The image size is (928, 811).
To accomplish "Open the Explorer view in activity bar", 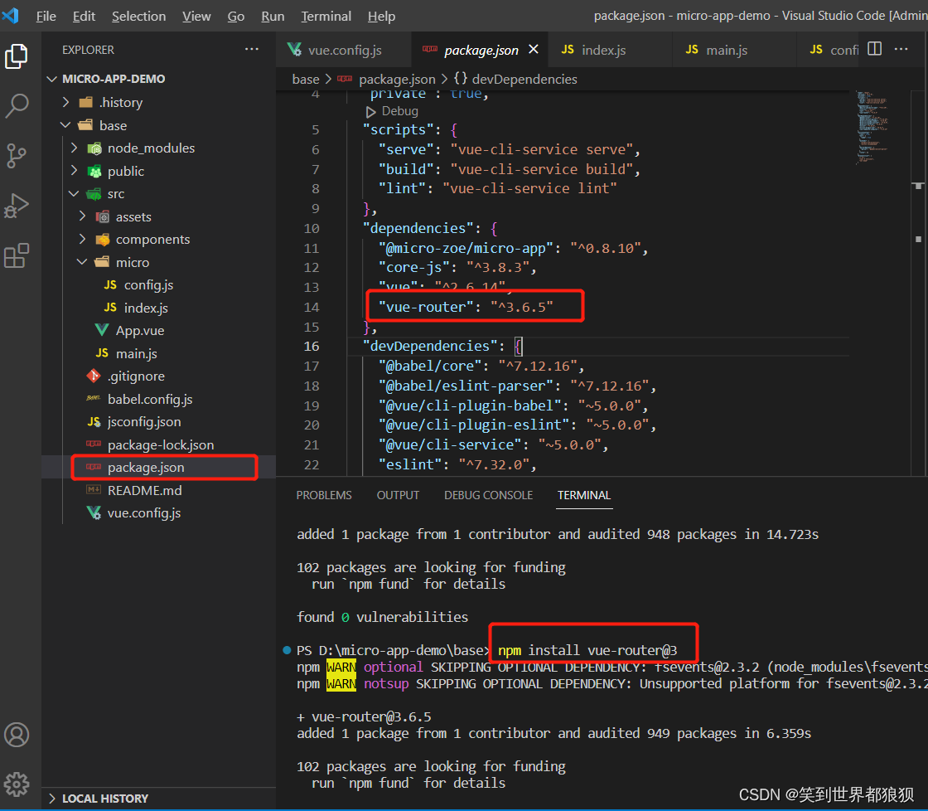I will pos(17,56).
